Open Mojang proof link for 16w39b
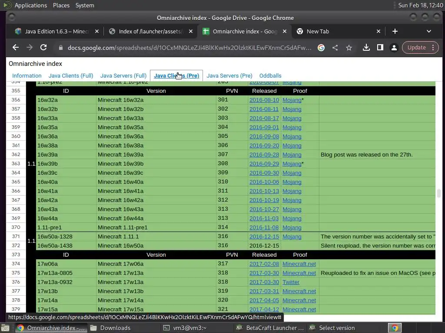The width and height of the screenshot is (445, 333). 292,163
